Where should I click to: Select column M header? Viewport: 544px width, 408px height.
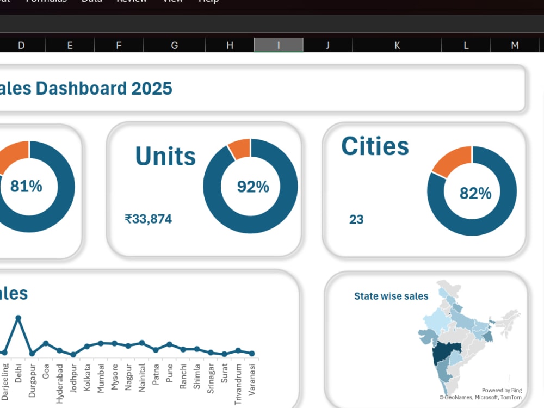click(515, 45)
